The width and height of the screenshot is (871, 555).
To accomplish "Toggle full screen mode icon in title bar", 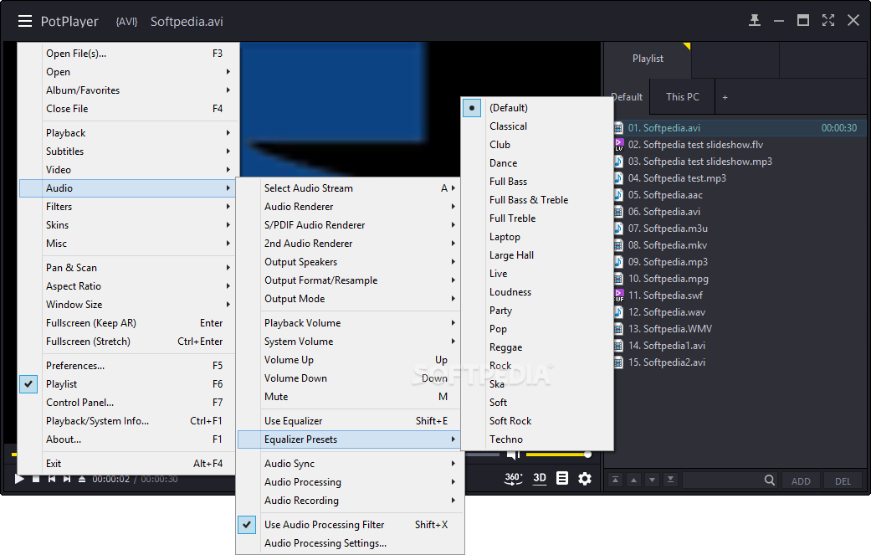I will coord(828,21).
